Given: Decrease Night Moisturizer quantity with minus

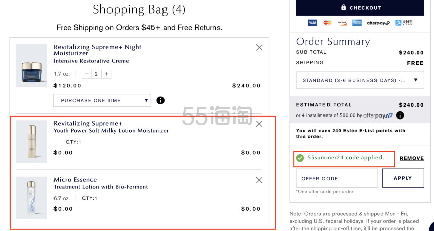Looking at the screenshot, I should pyautogui.click(x=87, y=74).
